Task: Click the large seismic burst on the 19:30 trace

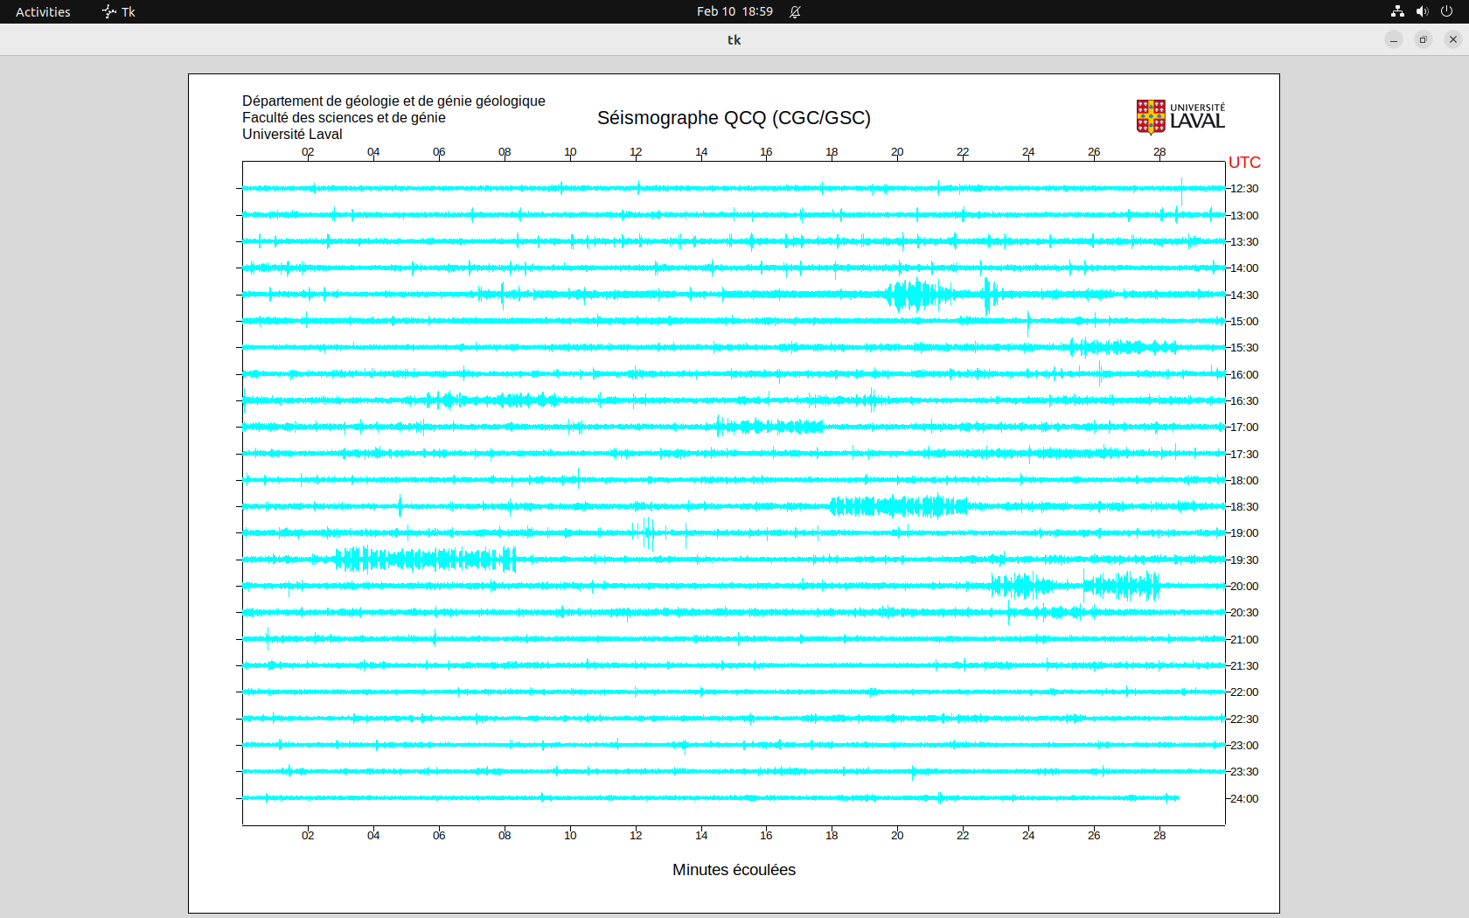Action: coord(425,560)
